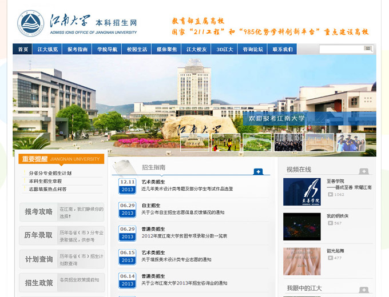Viewport: 389px width, 297px height.
Task: Open 分省分专业招生计划 link
Action: 50,173
